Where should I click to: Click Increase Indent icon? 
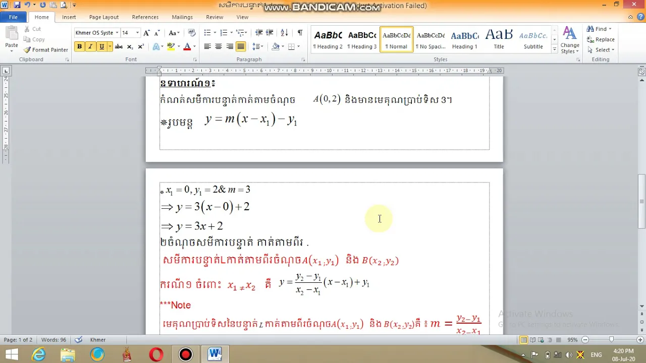tap(270, 33)
